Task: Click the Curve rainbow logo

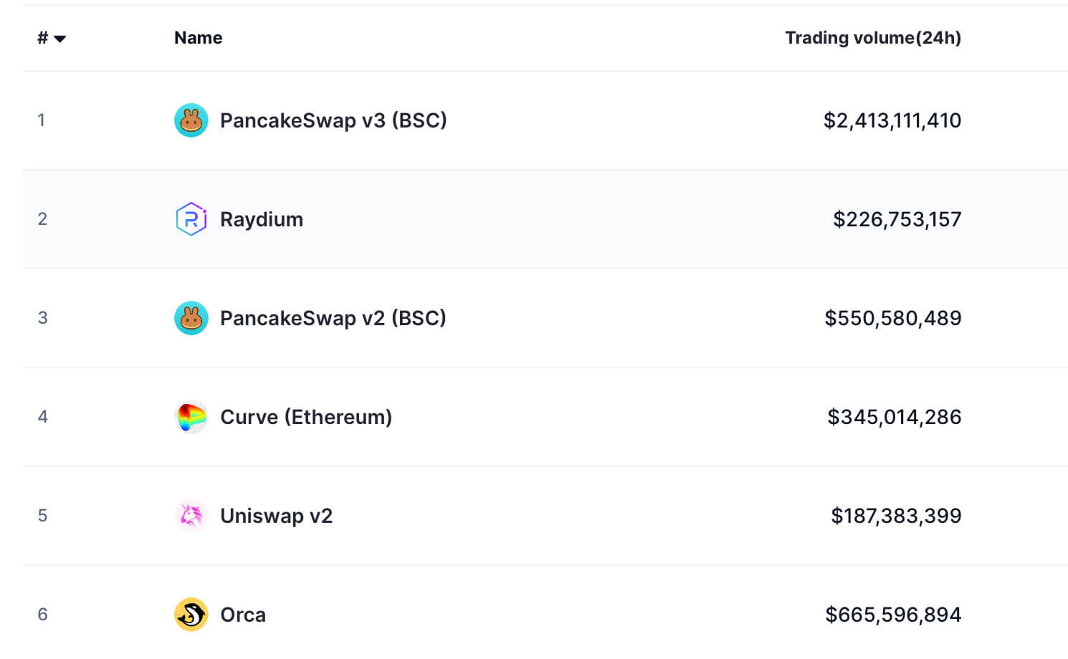Action: pyautogui.click(x=191, y=417)
